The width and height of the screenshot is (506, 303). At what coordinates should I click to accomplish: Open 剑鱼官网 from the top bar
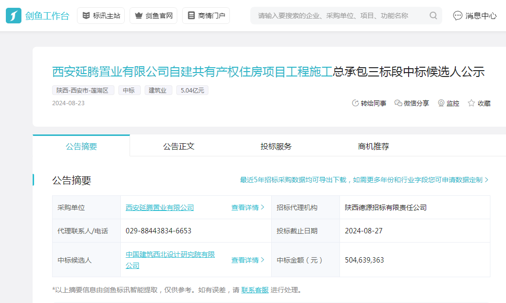(x=153, y=16)
